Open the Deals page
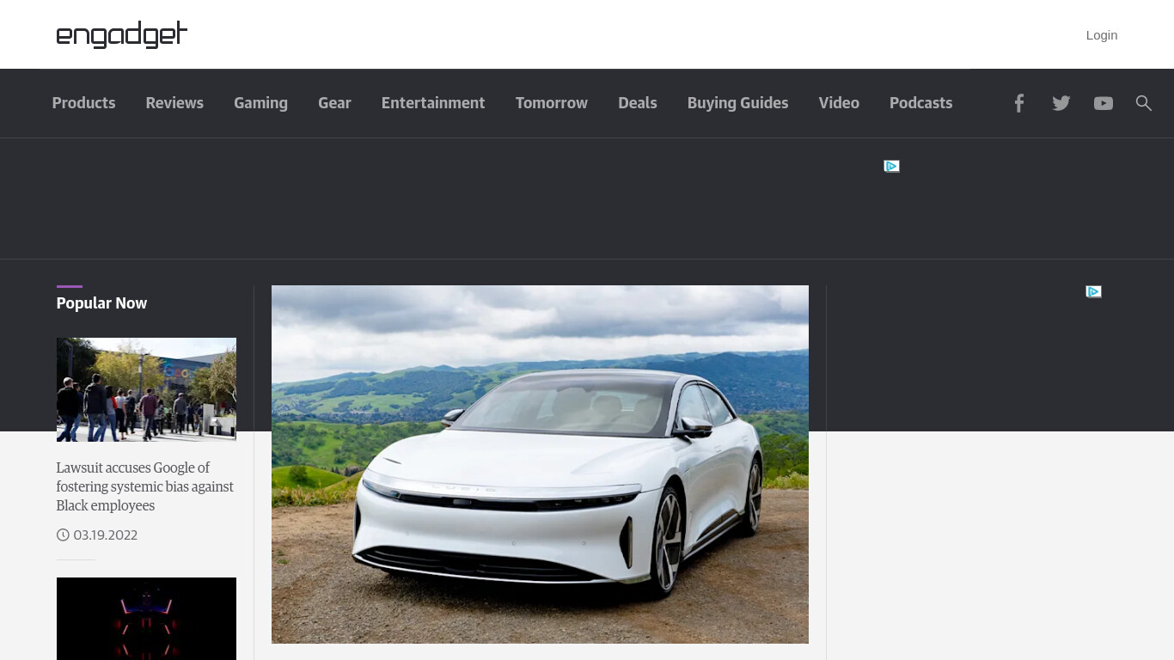 click(638, 103)
